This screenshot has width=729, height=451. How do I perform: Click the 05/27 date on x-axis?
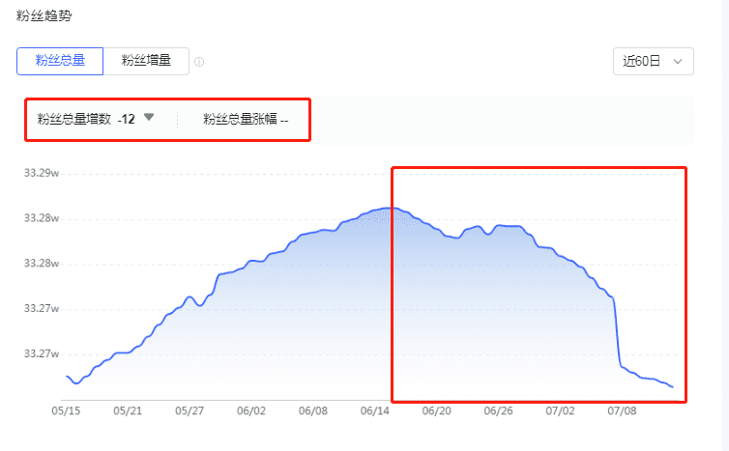190,411
